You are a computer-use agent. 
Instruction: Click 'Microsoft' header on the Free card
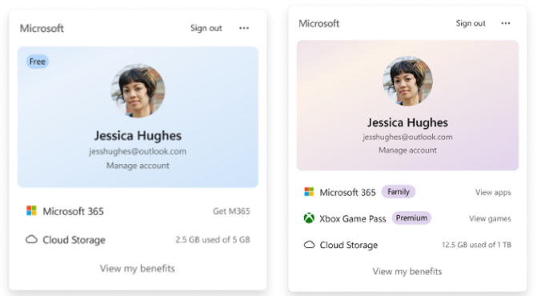click(42, 28)
